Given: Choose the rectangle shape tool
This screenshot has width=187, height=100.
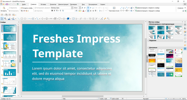Looking at the screenshot, I should pos(22,19).
